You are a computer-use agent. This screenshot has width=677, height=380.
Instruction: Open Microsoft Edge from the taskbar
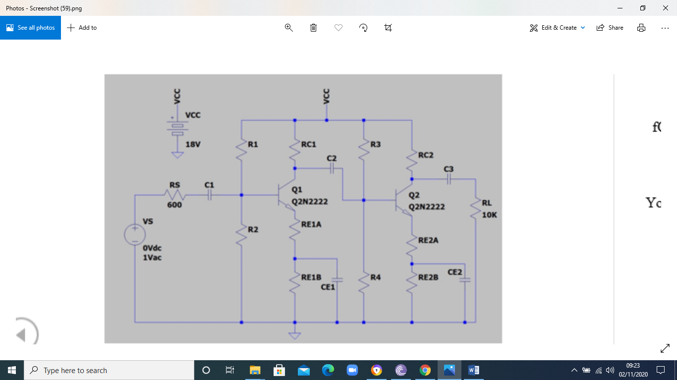point(328,370)
